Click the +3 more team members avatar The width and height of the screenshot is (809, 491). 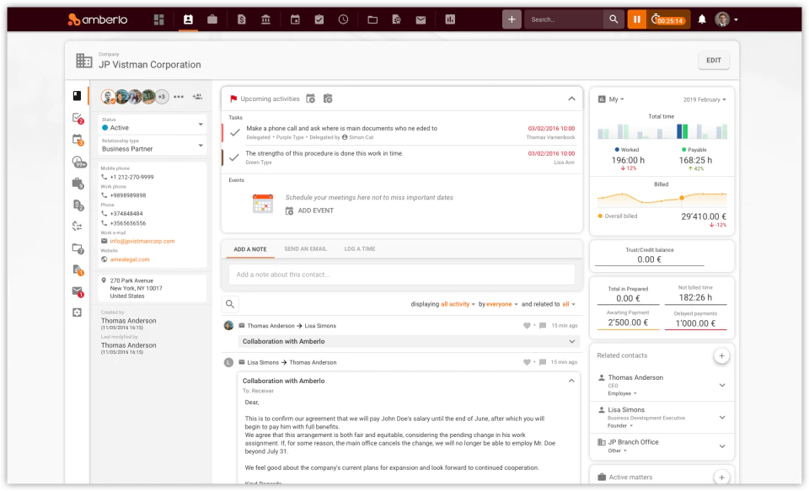coord(162,97)
